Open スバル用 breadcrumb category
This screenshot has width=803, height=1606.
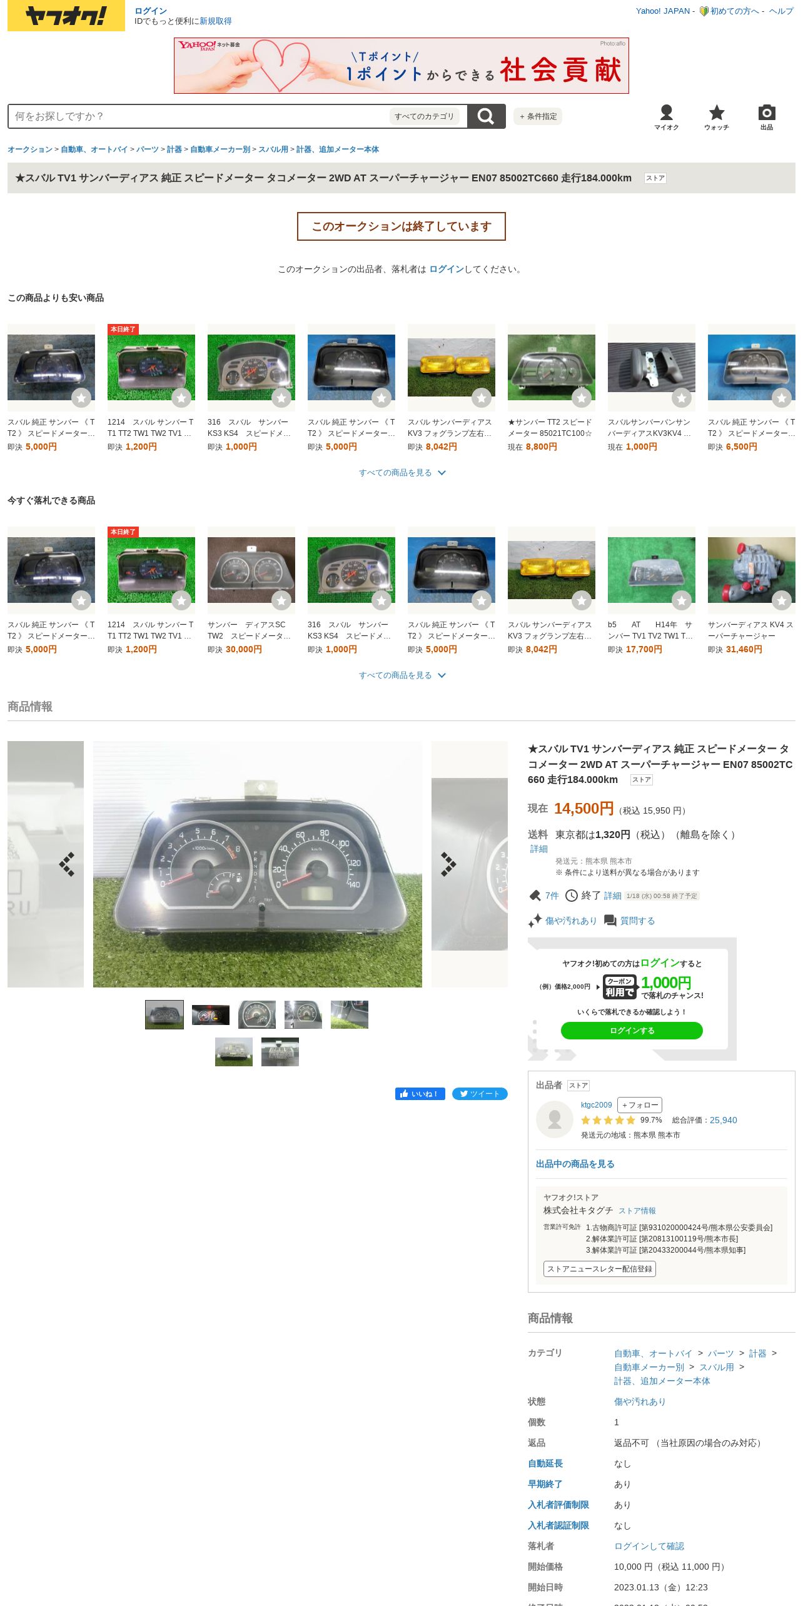click(x=273, y=149)
